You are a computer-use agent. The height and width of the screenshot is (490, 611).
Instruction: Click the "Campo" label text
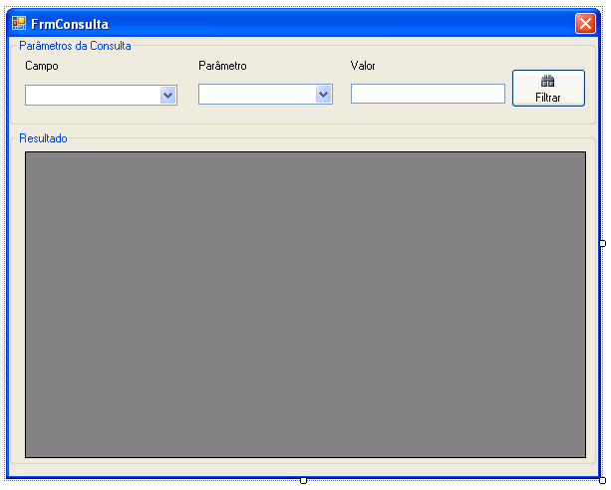42,66
